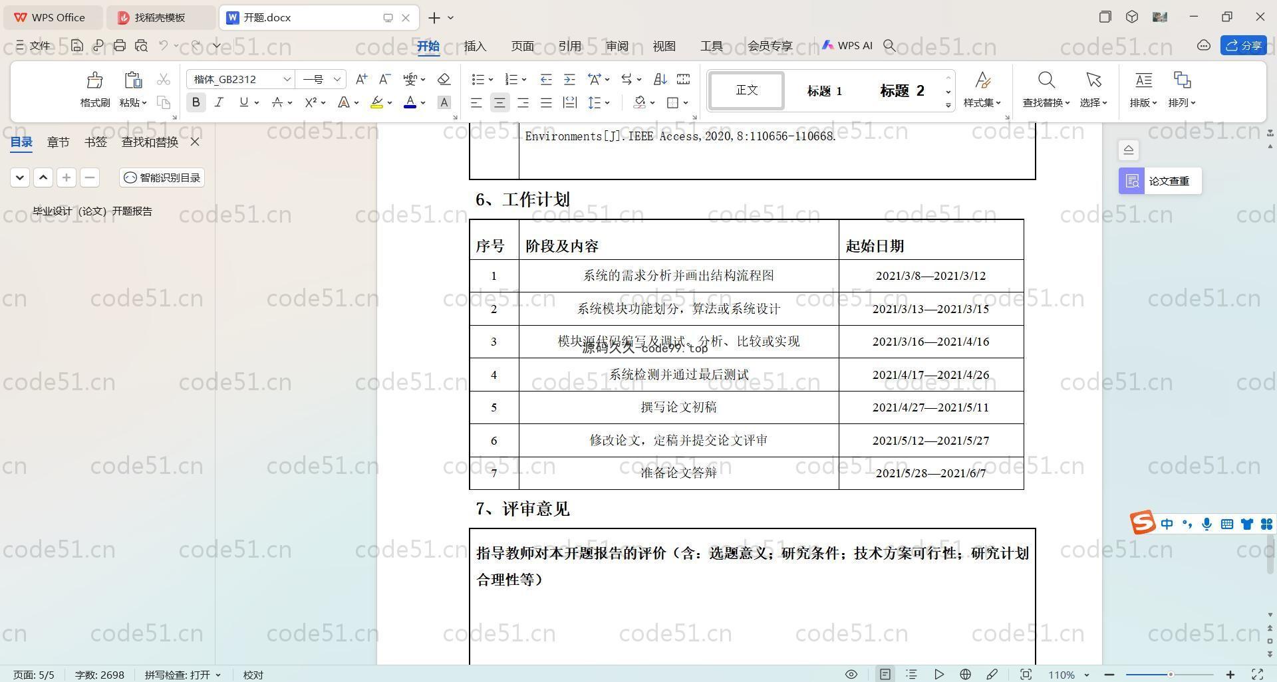Screen dimensions: 1277x682
Task: Switch to the 章节 tab in navigation pane
Action: point(58,142)
